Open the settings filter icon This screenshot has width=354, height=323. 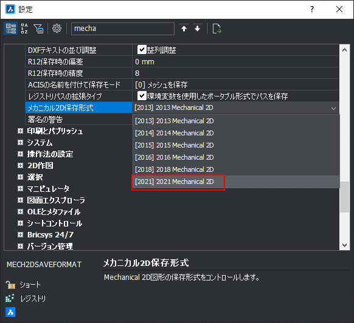(38, 29)
